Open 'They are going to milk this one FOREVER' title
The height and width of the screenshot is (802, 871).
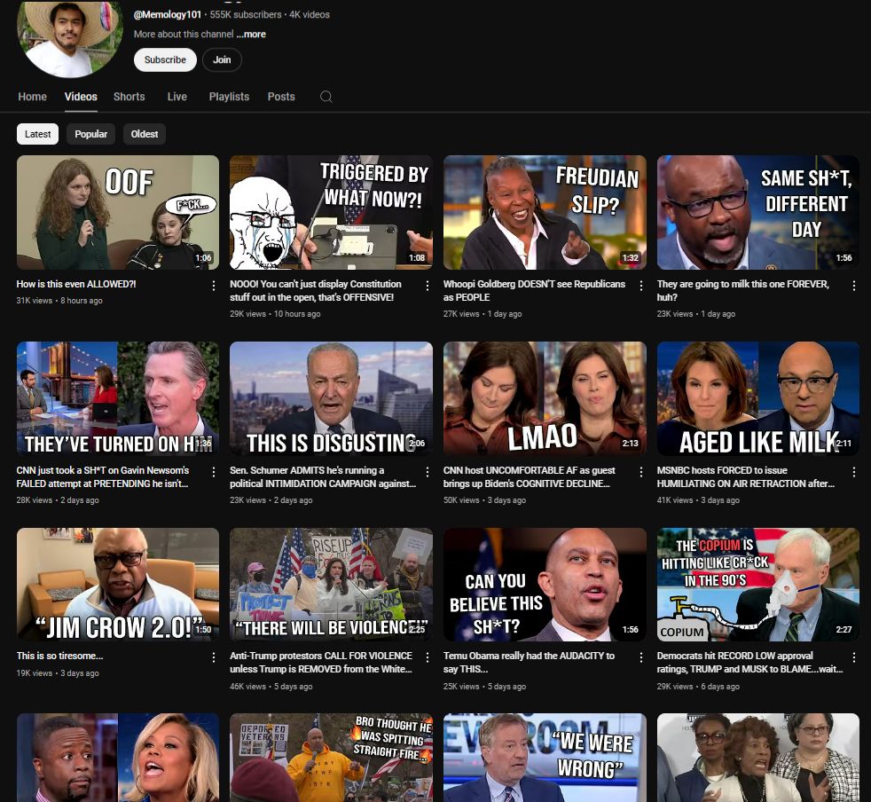click(742, 291)
